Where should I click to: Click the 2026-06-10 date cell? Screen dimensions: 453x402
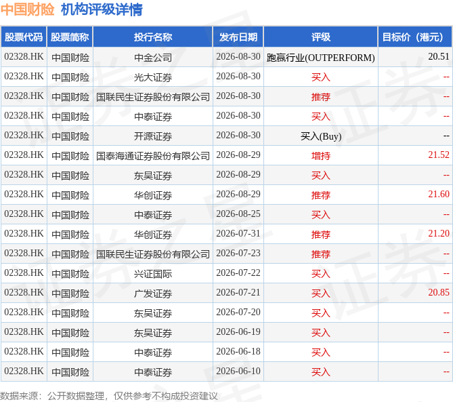(x=238, y=371)
